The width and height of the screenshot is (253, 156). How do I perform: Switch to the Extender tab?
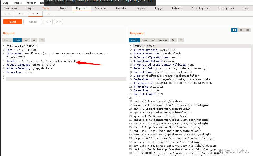(x=177, y=8)
